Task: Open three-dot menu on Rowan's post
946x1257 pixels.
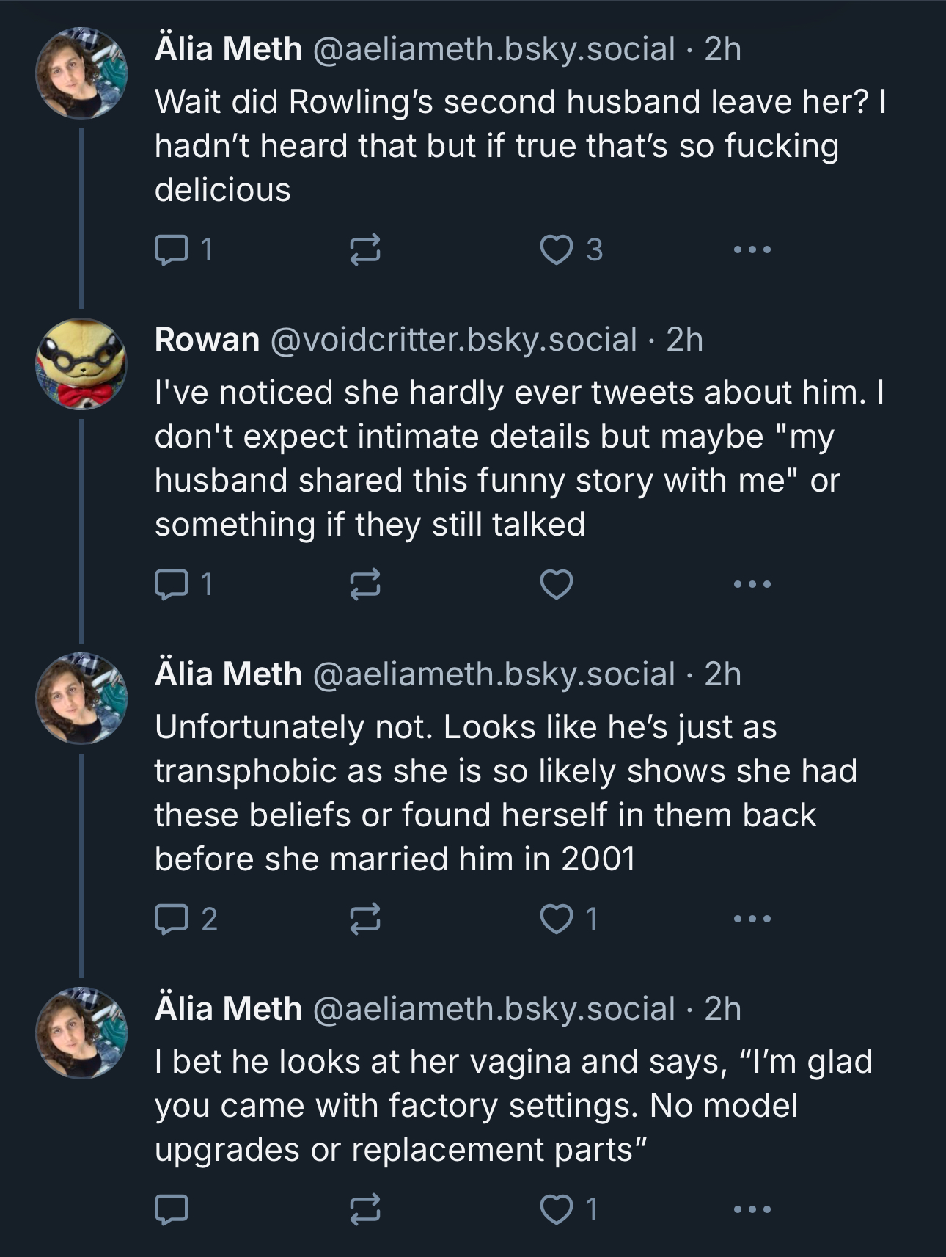Action: [x=752, y=585]
